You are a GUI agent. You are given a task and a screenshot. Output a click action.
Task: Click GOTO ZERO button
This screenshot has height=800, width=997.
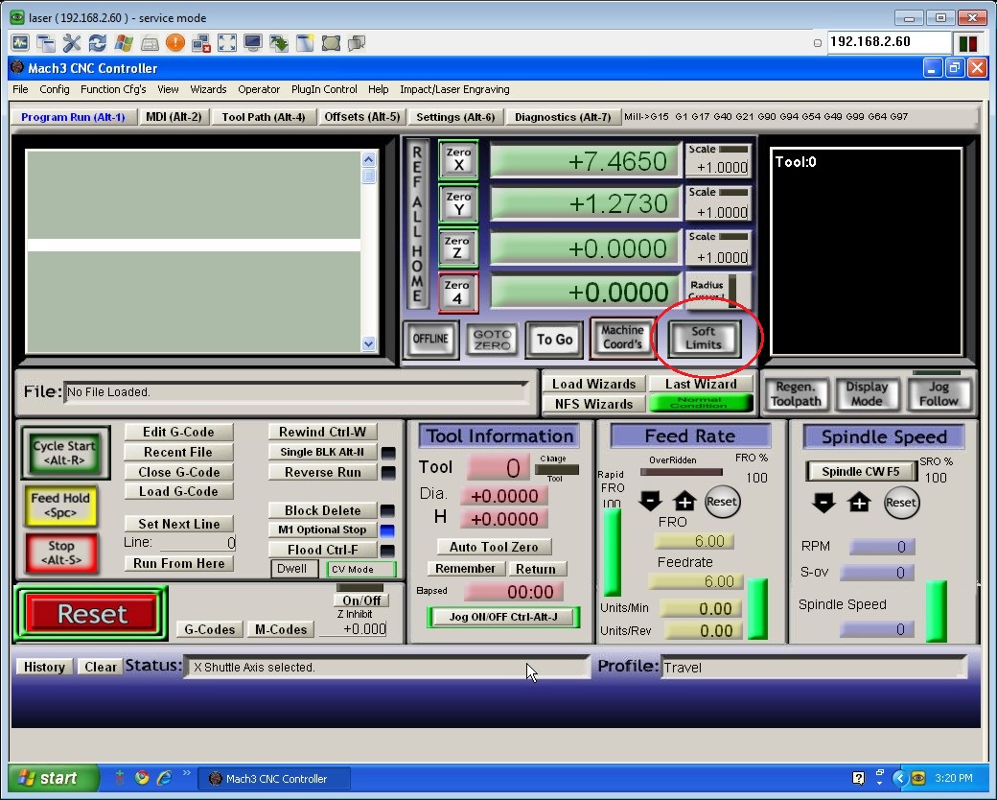[x=492, y=340]
